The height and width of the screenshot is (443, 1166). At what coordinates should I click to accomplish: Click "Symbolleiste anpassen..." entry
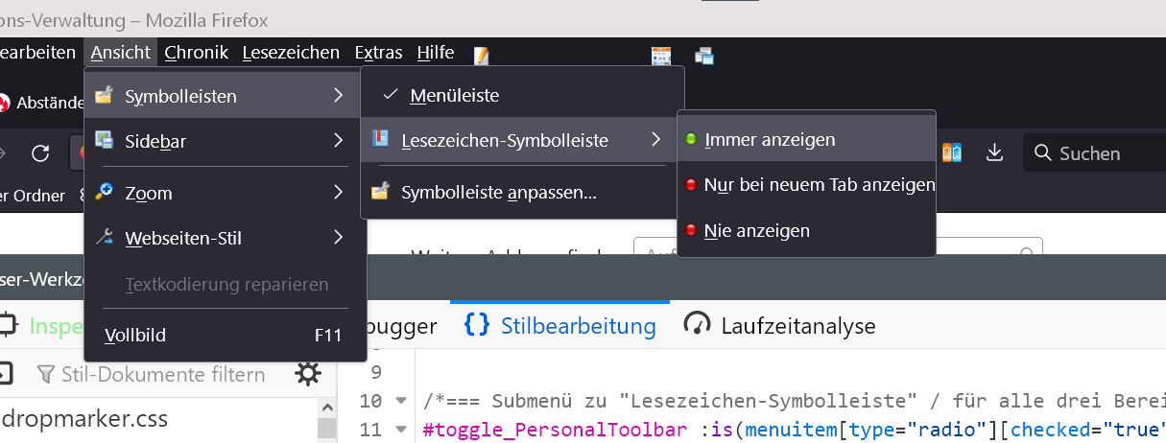tap(499, 193)
